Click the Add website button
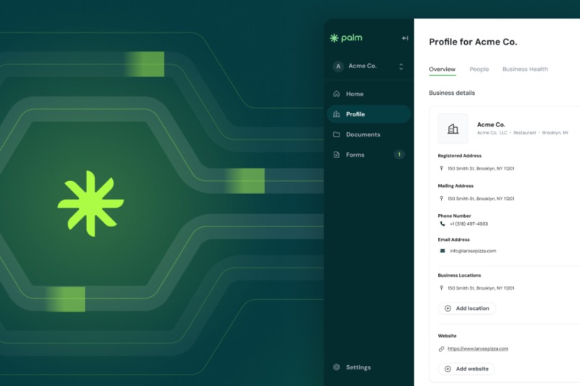The height and width of the screenshot is (386, 580). [466, 369]
